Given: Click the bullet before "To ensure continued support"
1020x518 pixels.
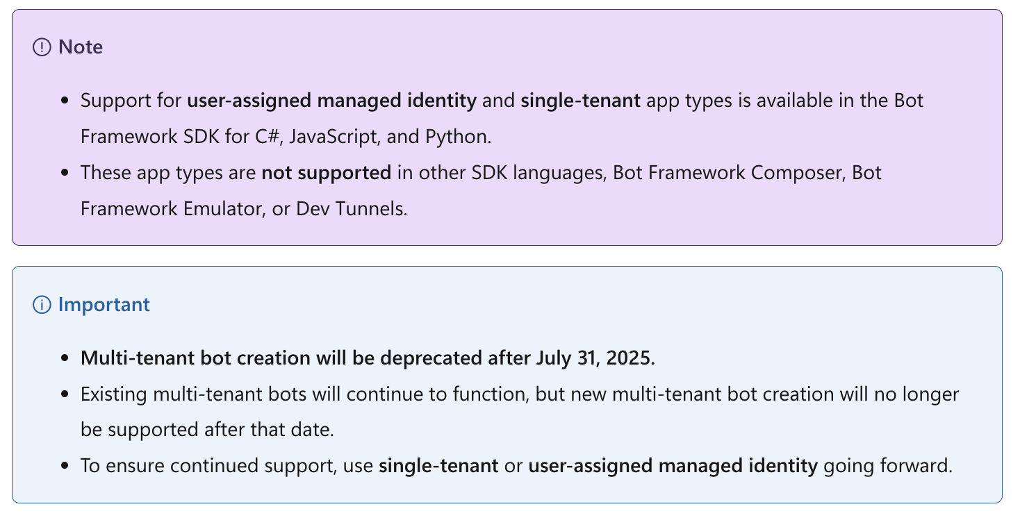Looking at the screenshot, I should pyautogui.click(x=65, y=466).
